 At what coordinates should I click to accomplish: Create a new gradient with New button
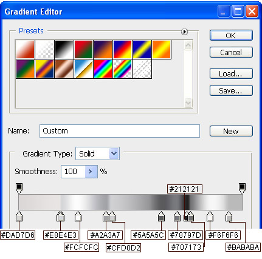[x=231, y=131]
